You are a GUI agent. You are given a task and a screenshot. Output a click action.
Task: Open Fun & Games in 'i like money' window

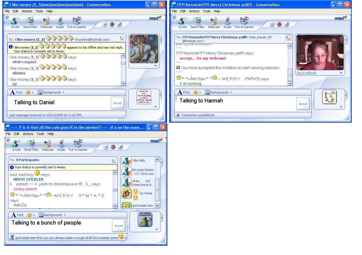click(77, 23)
